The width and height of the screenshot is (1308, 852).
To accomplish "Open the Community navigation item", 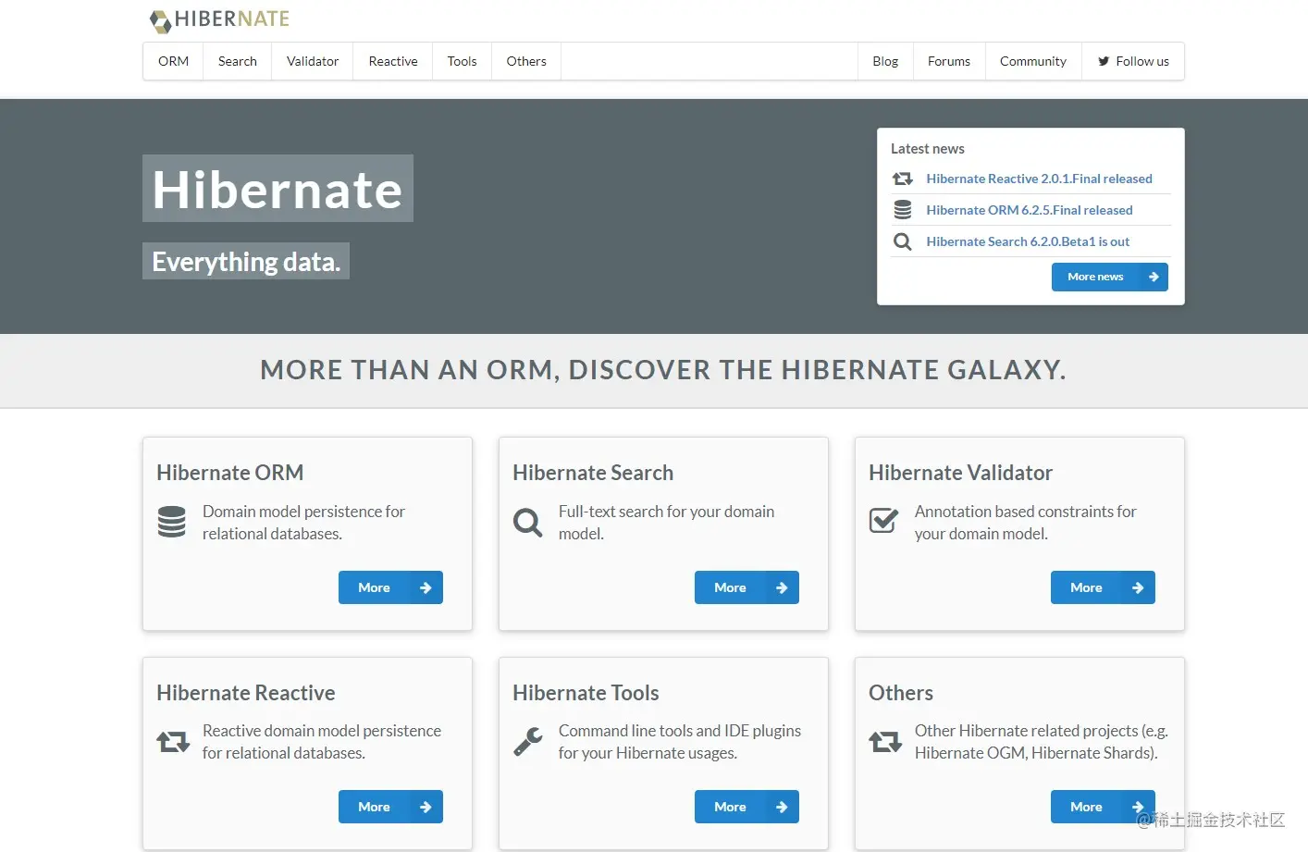I will (1033, 61).
